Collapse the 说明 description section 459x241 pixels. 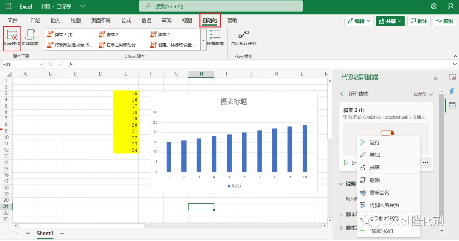pyautogui.click(x=341, y=184)
